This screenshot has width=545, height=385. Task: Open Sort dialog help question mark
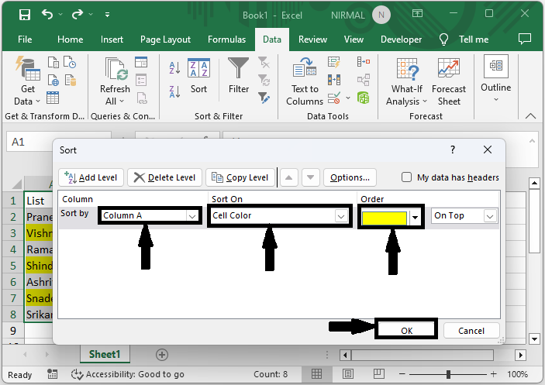pyautogui.click(x=453, y=150)
